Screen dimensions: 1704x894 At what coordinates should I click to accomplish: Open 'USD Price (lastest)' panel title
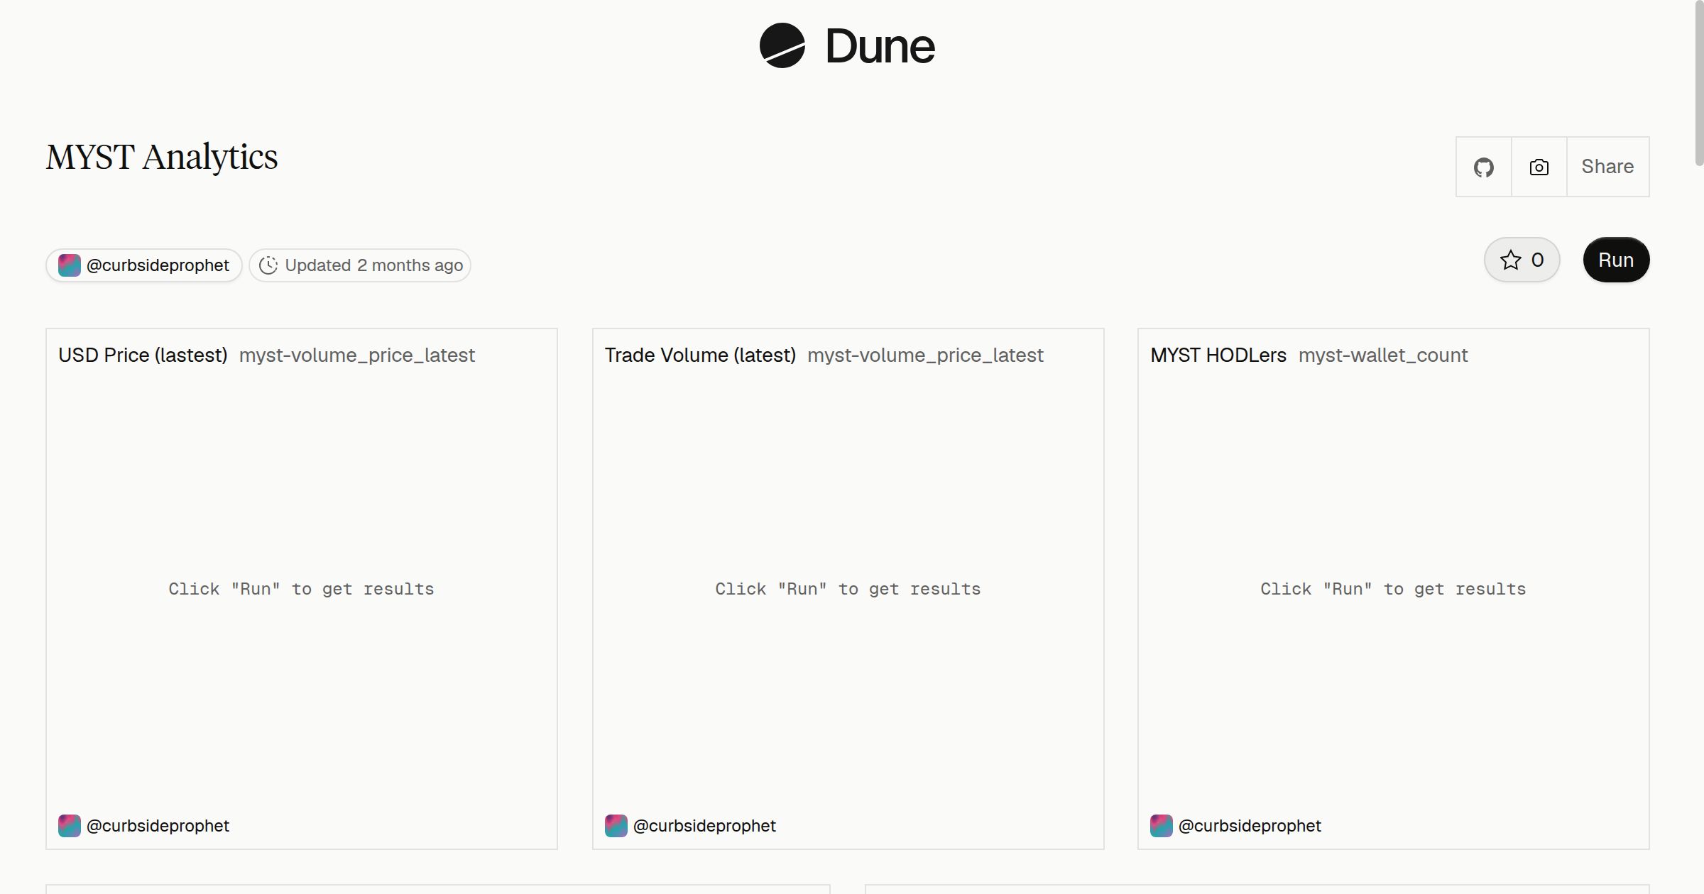click(143, 355)
